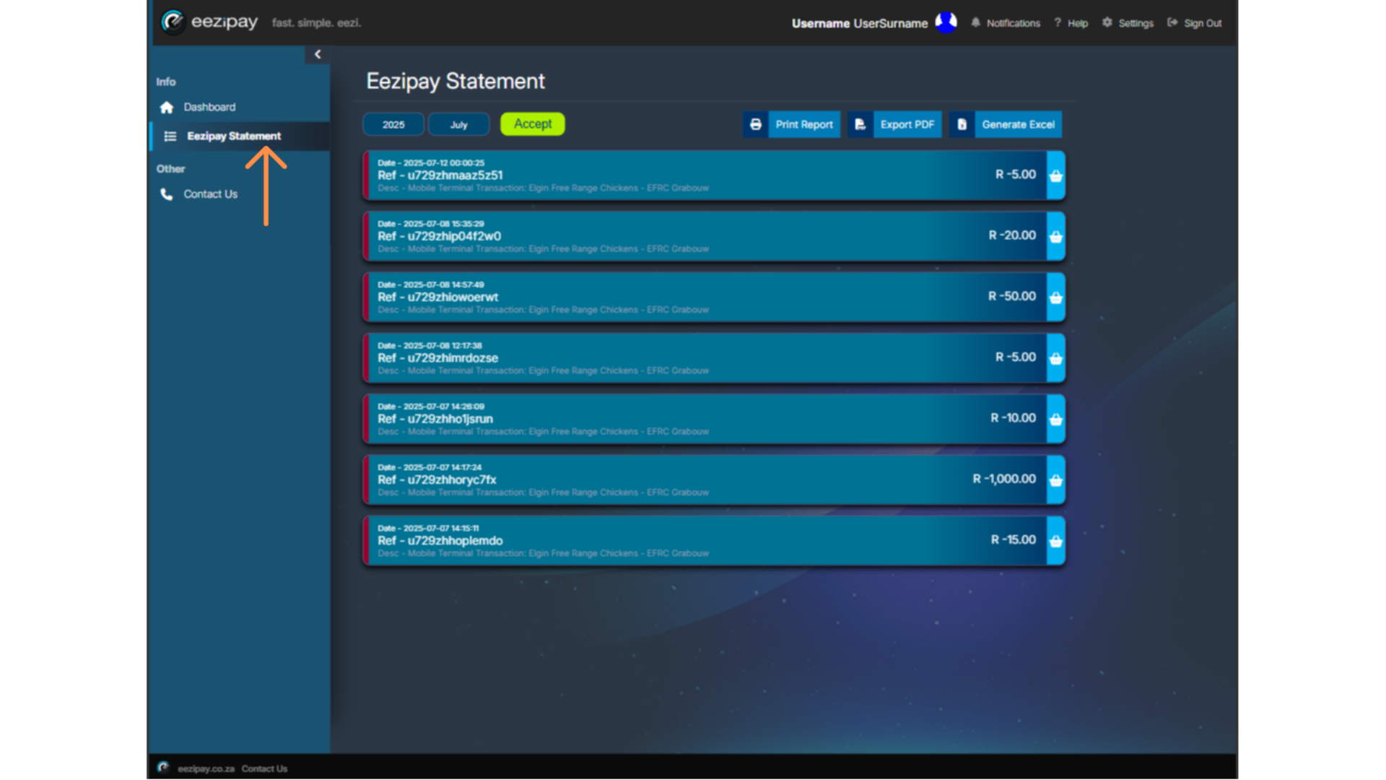Image resolution: width=1386 pixels, height=780 pixels.
Task: Click basket icon for u729zhhoplemdo transaction
Action: (1056, 541)
